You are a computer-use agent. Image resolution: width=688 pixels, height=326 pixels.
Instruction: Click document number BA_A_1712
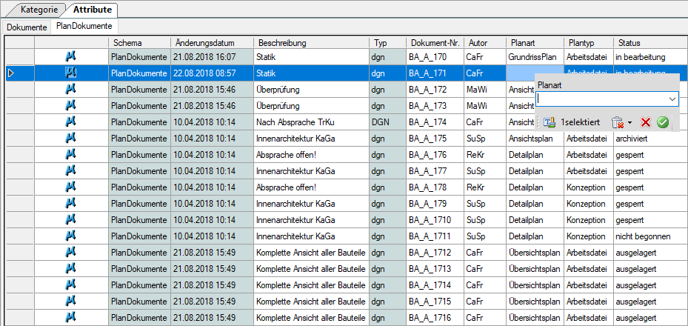435,253
